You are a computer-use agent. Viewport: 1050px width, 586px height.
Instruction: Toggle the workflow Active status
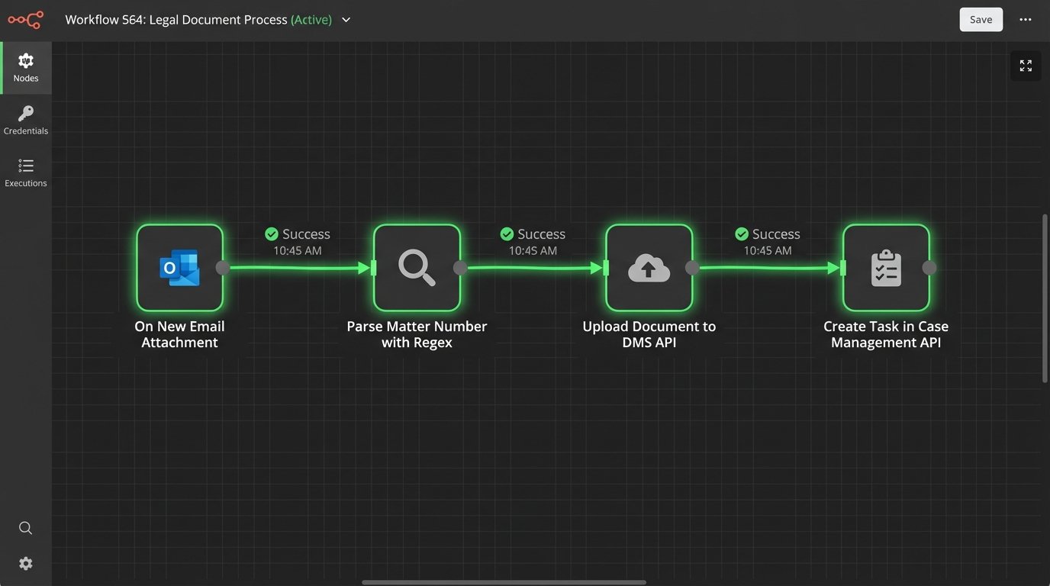(x=311, y=19)
